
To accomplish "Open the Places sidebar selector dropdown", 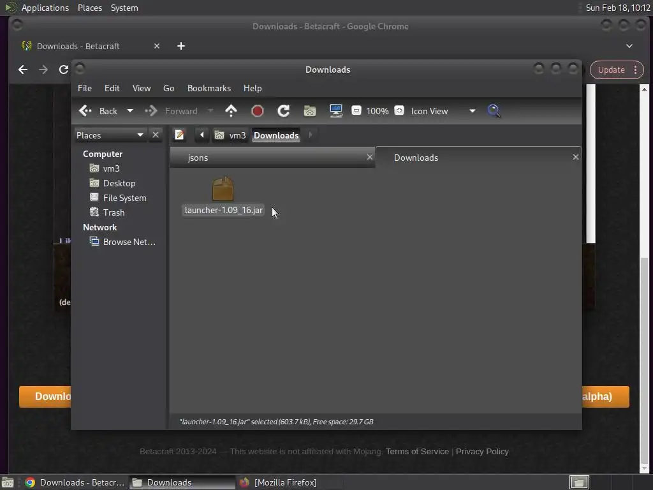I will tap(110, 135).
